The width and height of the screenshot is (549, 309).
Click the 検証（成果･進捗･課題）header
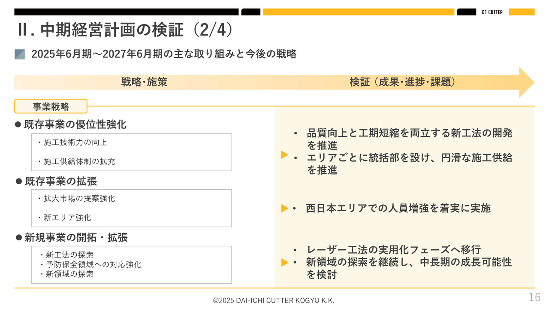tap(402, 82)
